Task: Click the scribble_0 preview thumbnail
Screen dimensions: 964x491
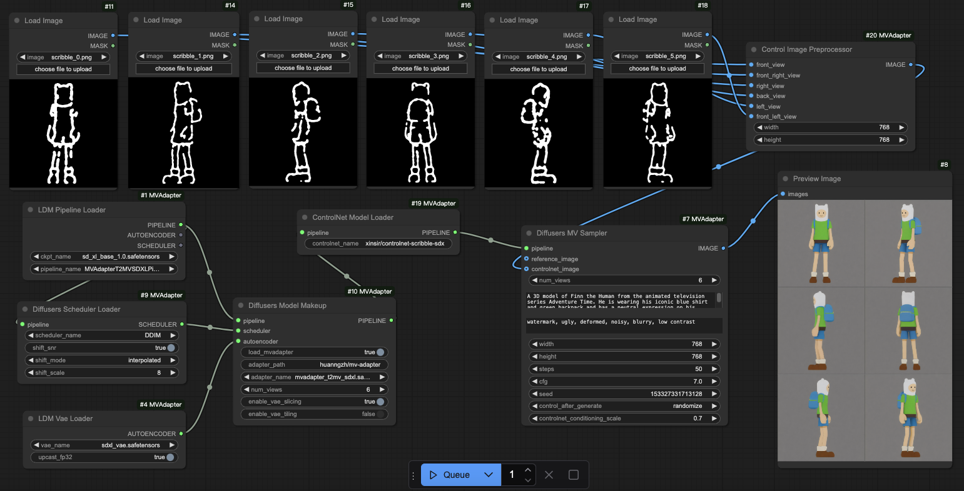Action: [64, 134]
